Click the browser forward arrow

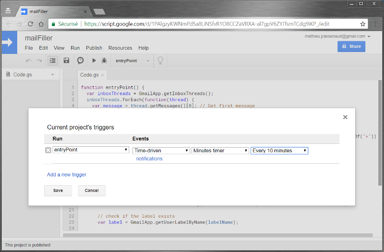pyautogui.click(x=20, y=24)
